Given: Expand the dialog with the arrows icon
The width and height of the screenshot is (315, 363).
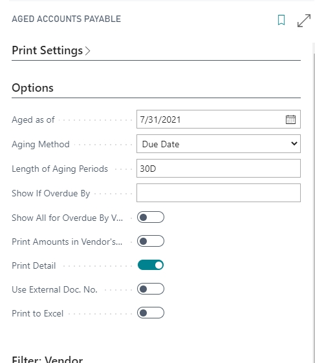Looking at the screenshot, I should click(304, 21).
